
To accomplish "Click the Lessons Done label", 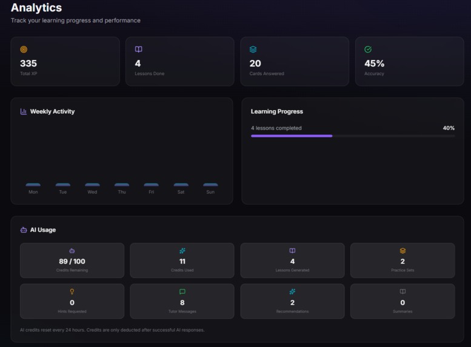I will click(150, 73).
